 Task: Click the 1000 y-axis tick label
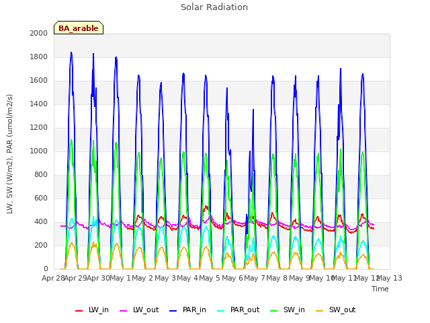pos(39,151)
